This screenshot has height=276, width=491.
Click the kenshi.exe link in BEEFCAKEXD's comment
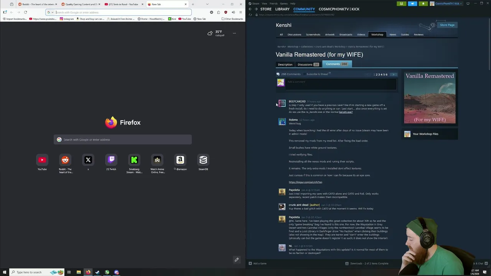click(346, 112)
